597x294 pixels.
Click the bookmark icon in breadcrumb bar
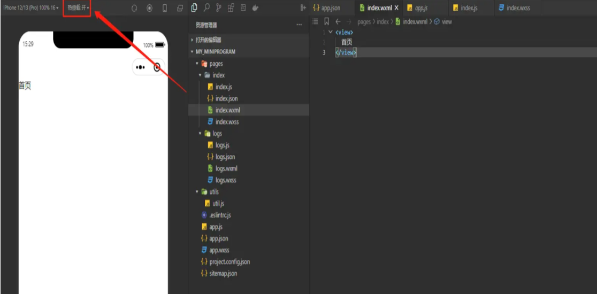click(x=327, y=21)
